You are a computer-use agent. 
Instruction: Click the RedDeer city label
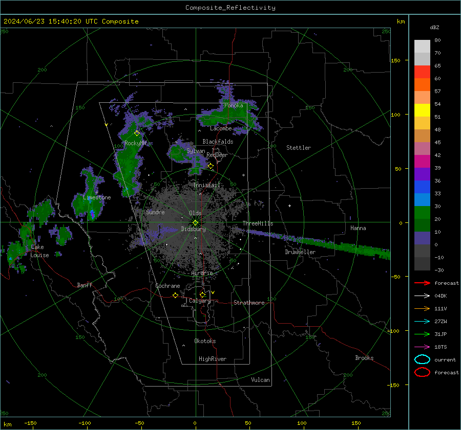(x=217, y=155)
